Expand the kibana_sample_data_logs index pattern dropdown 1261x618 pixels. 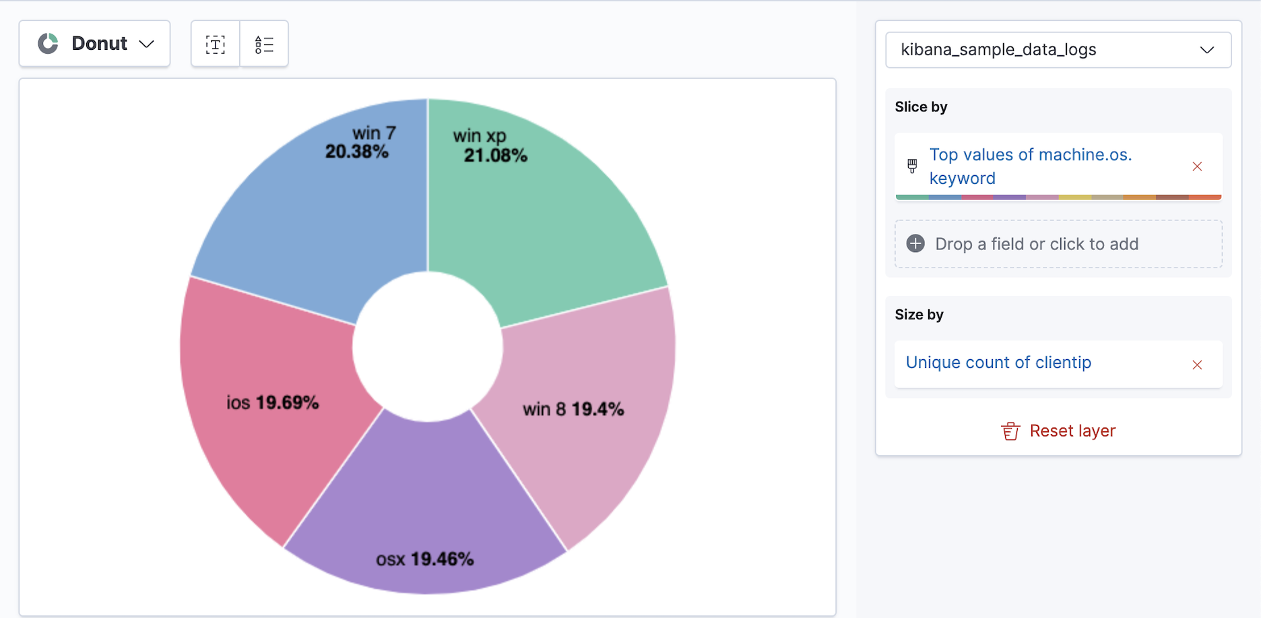1058,50
